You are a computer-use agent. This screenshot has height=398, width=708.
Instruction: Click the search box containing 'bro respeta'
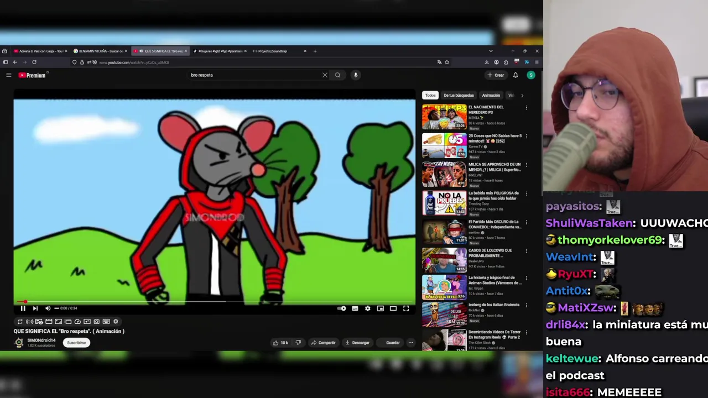[x=254, y=75]
